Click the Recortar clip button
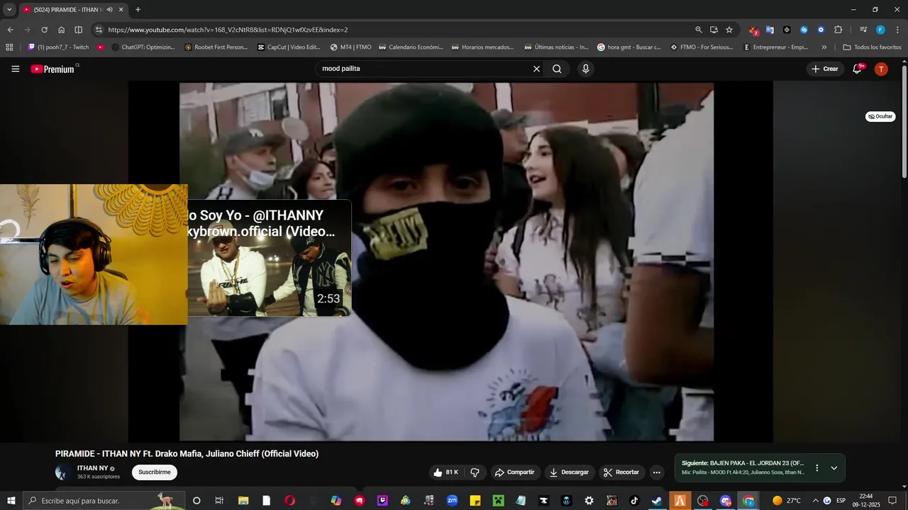 [x=621, y=472]
